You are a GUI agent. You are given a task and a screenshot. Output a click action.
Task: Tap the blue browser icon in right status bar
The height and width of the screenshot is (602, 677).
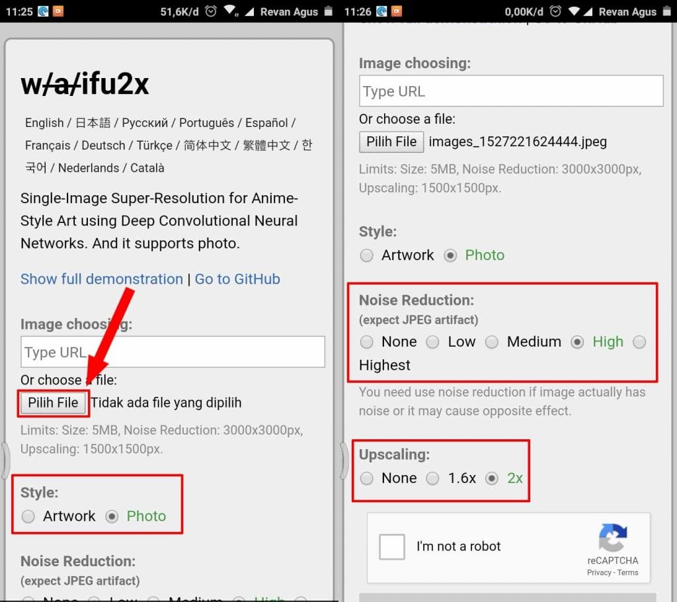click(x=381, y=11)
